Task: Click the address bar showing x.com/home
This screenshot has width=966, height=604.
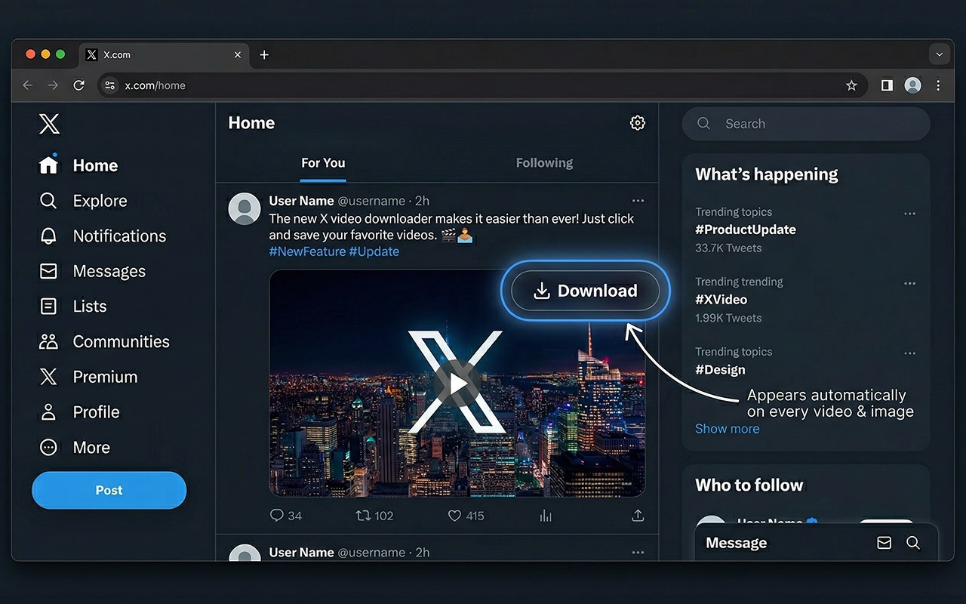Action: [482, 85]
